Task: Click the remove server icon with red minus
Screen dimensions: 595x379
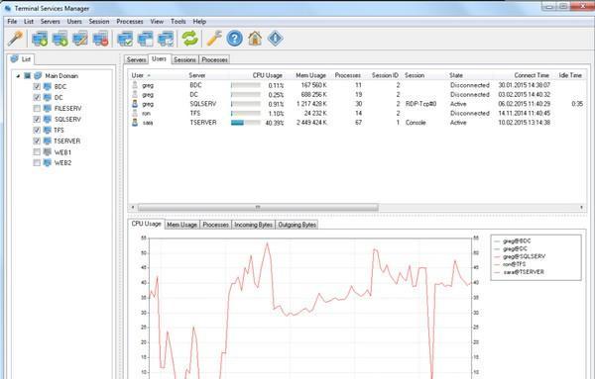Action: pyautogui.click(x=101, y=39)
